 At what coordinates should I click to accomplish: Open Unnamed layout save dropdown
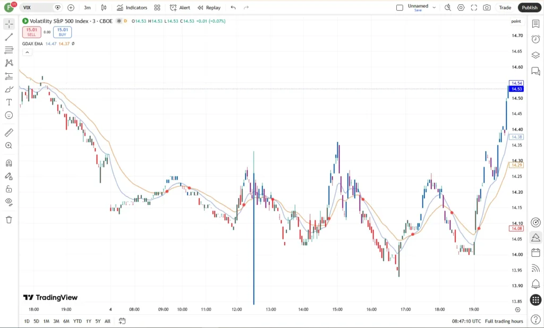434,7
